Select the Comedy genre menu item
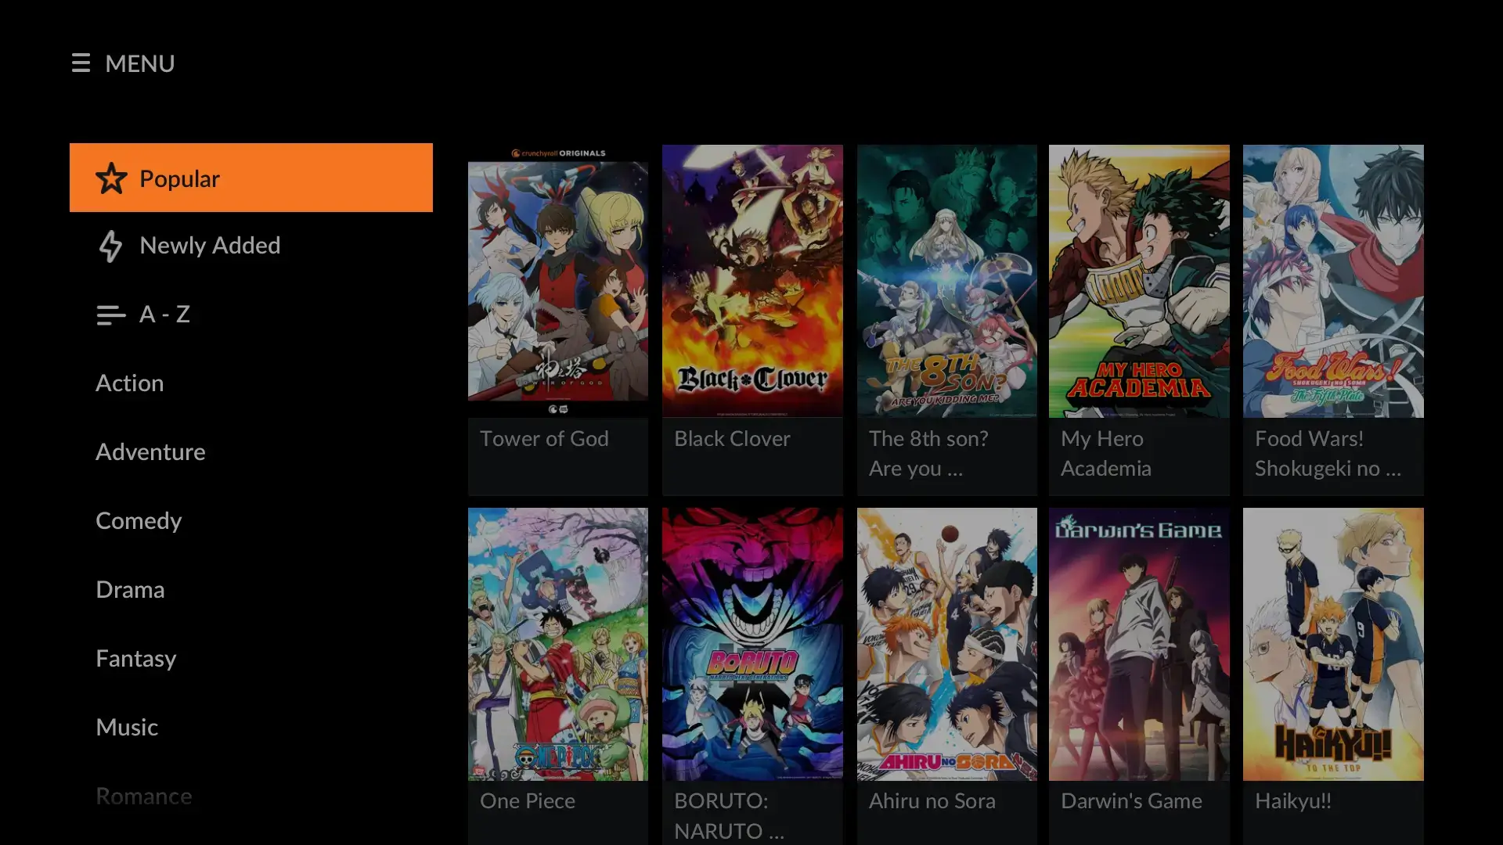This screenshot has height=845, width=1503. tap(139, 519)
